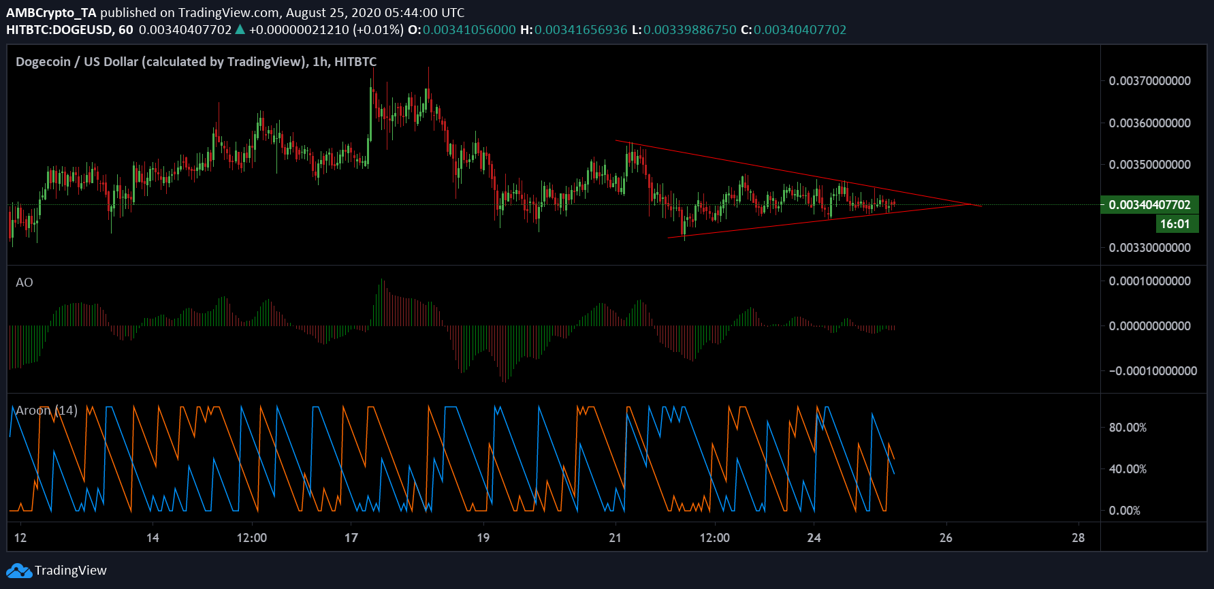1214x589 pixels.
Task: Open the TradingView text link at bottom
Action: tap(71, 571)
